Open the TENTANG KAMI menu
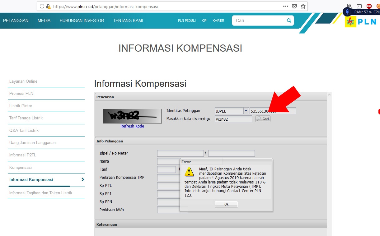 click(128, 21)
